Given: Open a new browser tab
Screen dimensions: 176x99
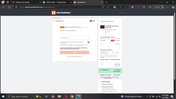Looking at the screenshot, I should pyautogui.click(x=106, y=2).
